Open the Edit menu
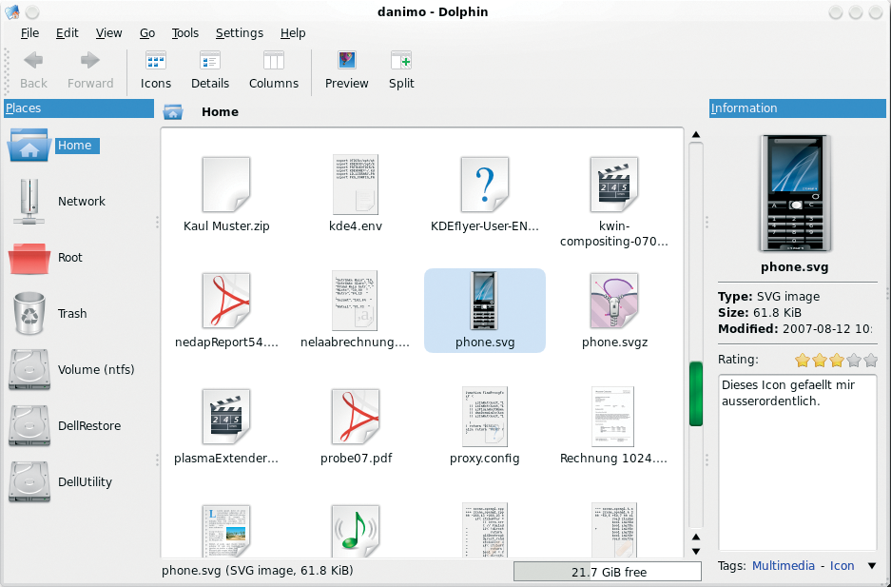 pos(68,33)
